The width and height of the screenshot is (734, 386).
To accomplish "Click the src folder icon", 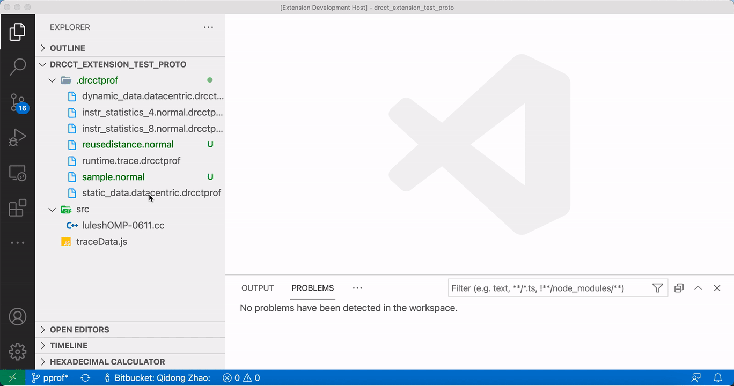I will [x=67, y=210].
